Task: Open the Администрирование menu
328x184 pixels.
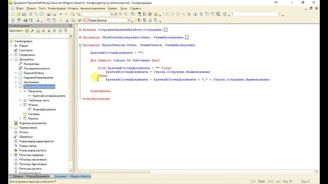Action: pyautogui.click(x=93, y=8)
